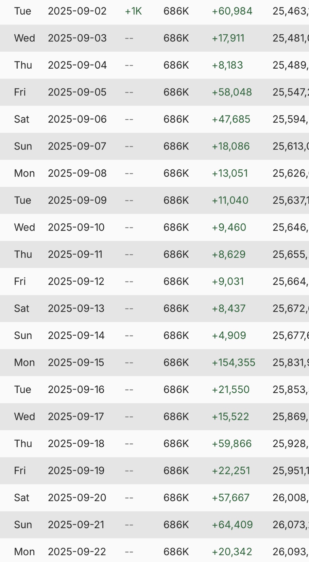Screen dimensions: 309x562
Task: Click the +8,629 views gain
Action: [x=228, y=254]
